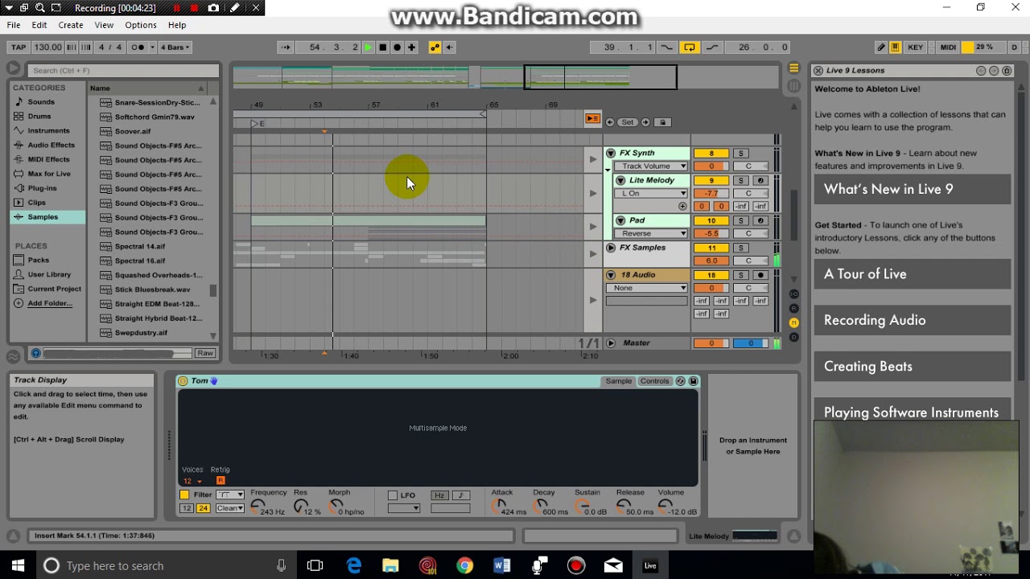Screen dimensions: 1030x579
Task: Select Stick Bluesbreak.wav sample
Action: [152, 289]
